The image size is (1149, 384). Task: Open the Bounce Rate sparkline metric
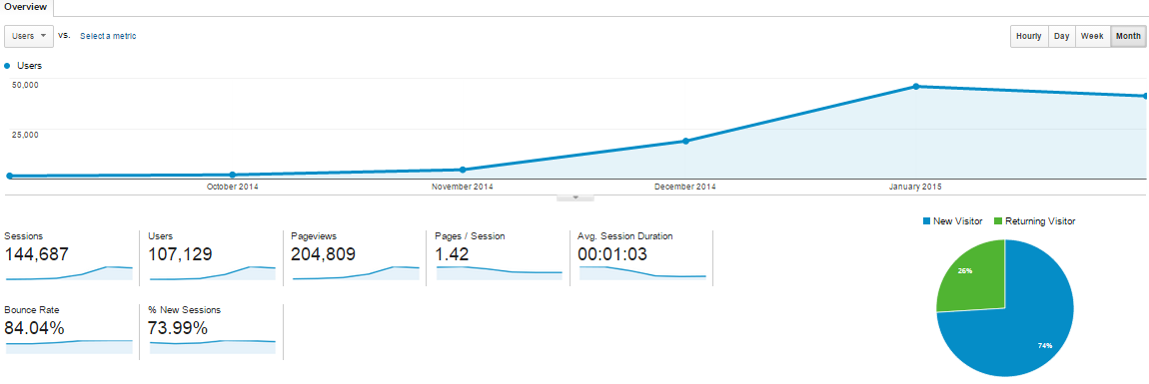(69, 345)
